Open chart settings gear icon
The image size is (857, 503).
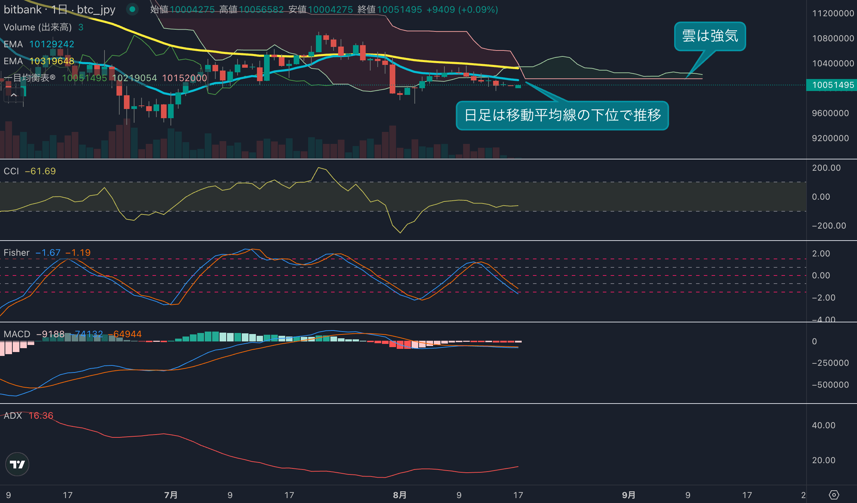834,495
